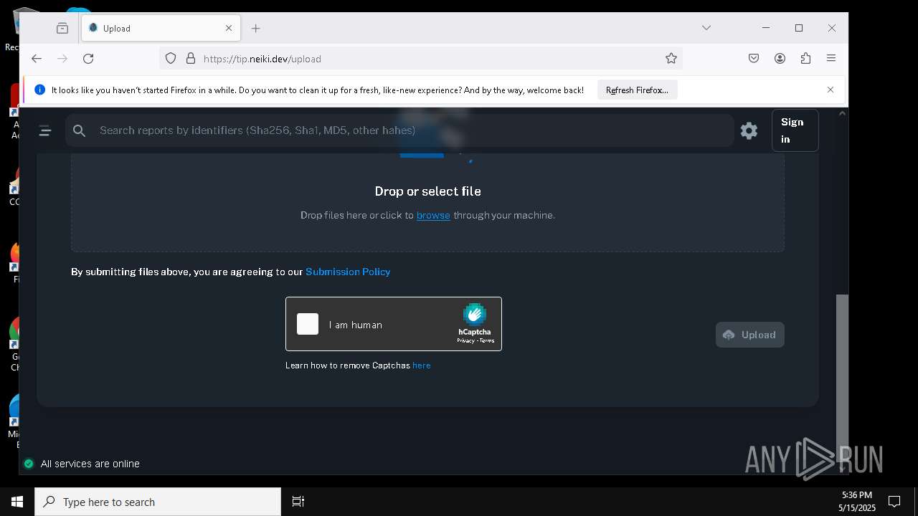The height and width of the screenshot is (516, 918).
Task: Click the Sign in button
Action: 795,130
